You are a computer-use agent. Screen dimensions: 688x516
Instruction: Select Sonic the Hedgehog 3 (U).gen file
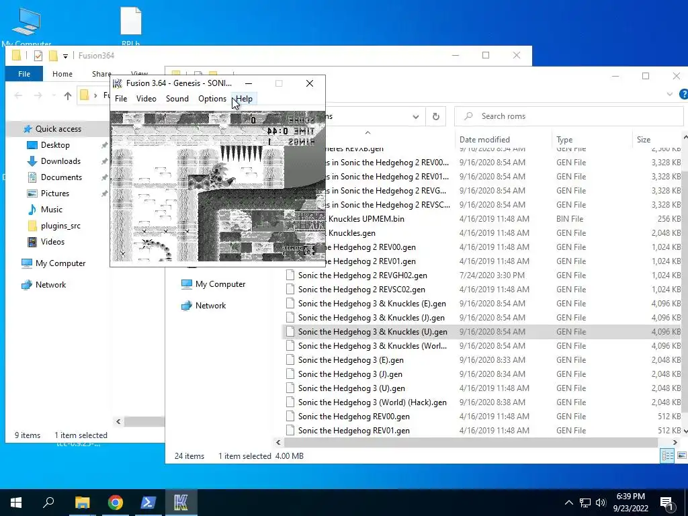(x=351, y=388)
